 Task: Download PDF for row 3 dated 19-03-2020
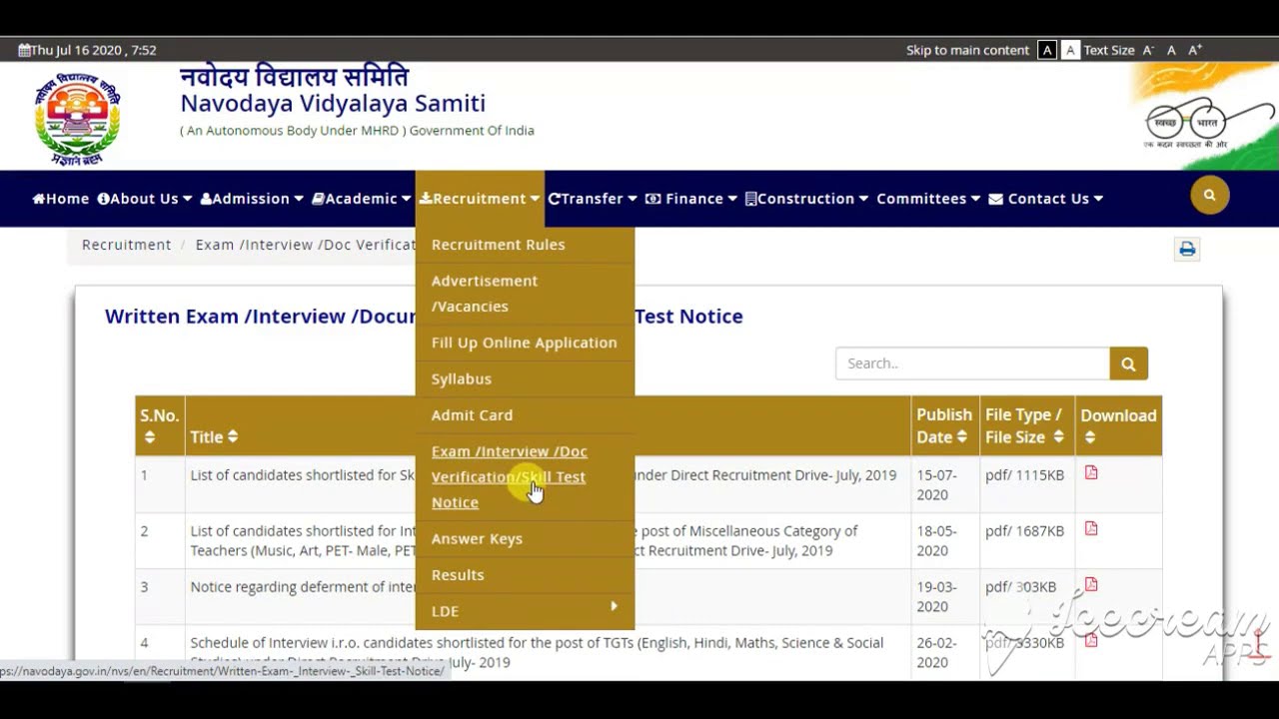[x=1091, y=585]
